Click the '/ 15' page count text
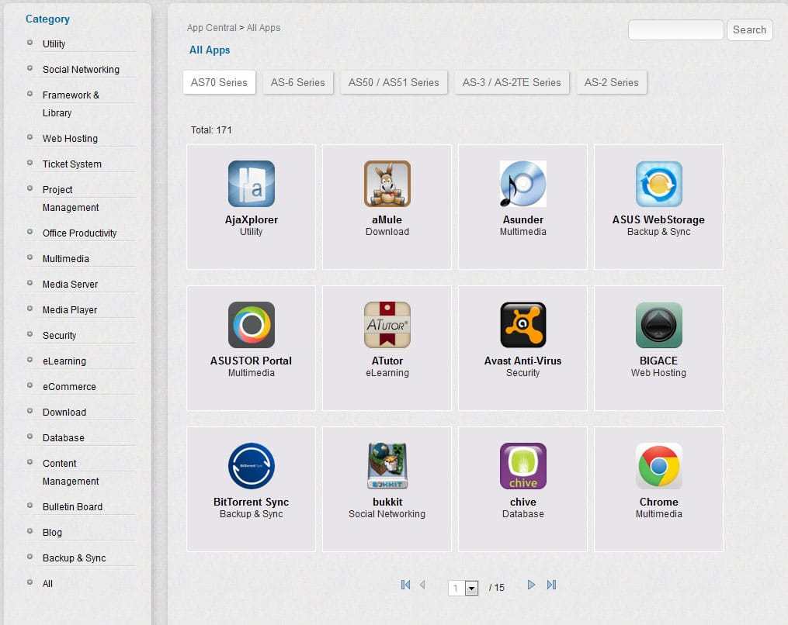The height and width of the screenshot is (625, 788). [x=497, y=587]
